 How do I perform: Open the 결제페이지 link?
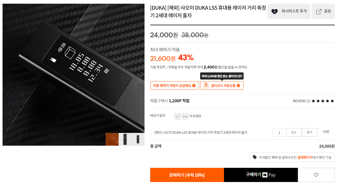tap(305, 157)
